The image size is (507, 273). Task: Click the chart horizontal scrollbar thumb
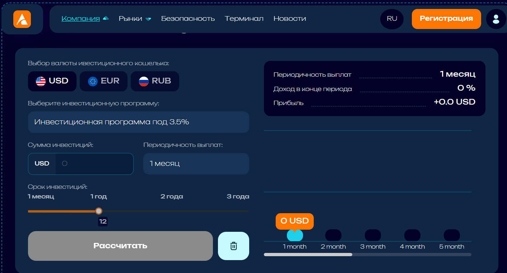coord(308,255)
